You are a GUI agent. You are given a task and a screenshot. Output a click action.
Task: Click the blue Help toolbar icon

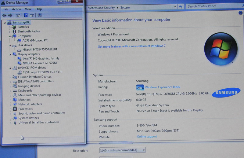coord(26,15)
